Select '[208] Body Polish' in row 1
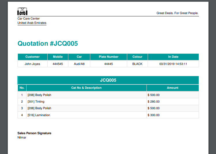Image resolution: width=216 pixels, height=154 pixels. click(40, 95)
